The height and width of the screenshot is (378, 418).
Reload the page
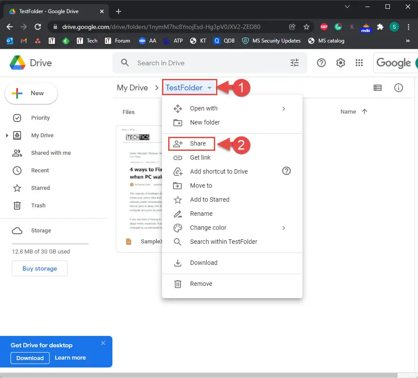tap(38, 27)
